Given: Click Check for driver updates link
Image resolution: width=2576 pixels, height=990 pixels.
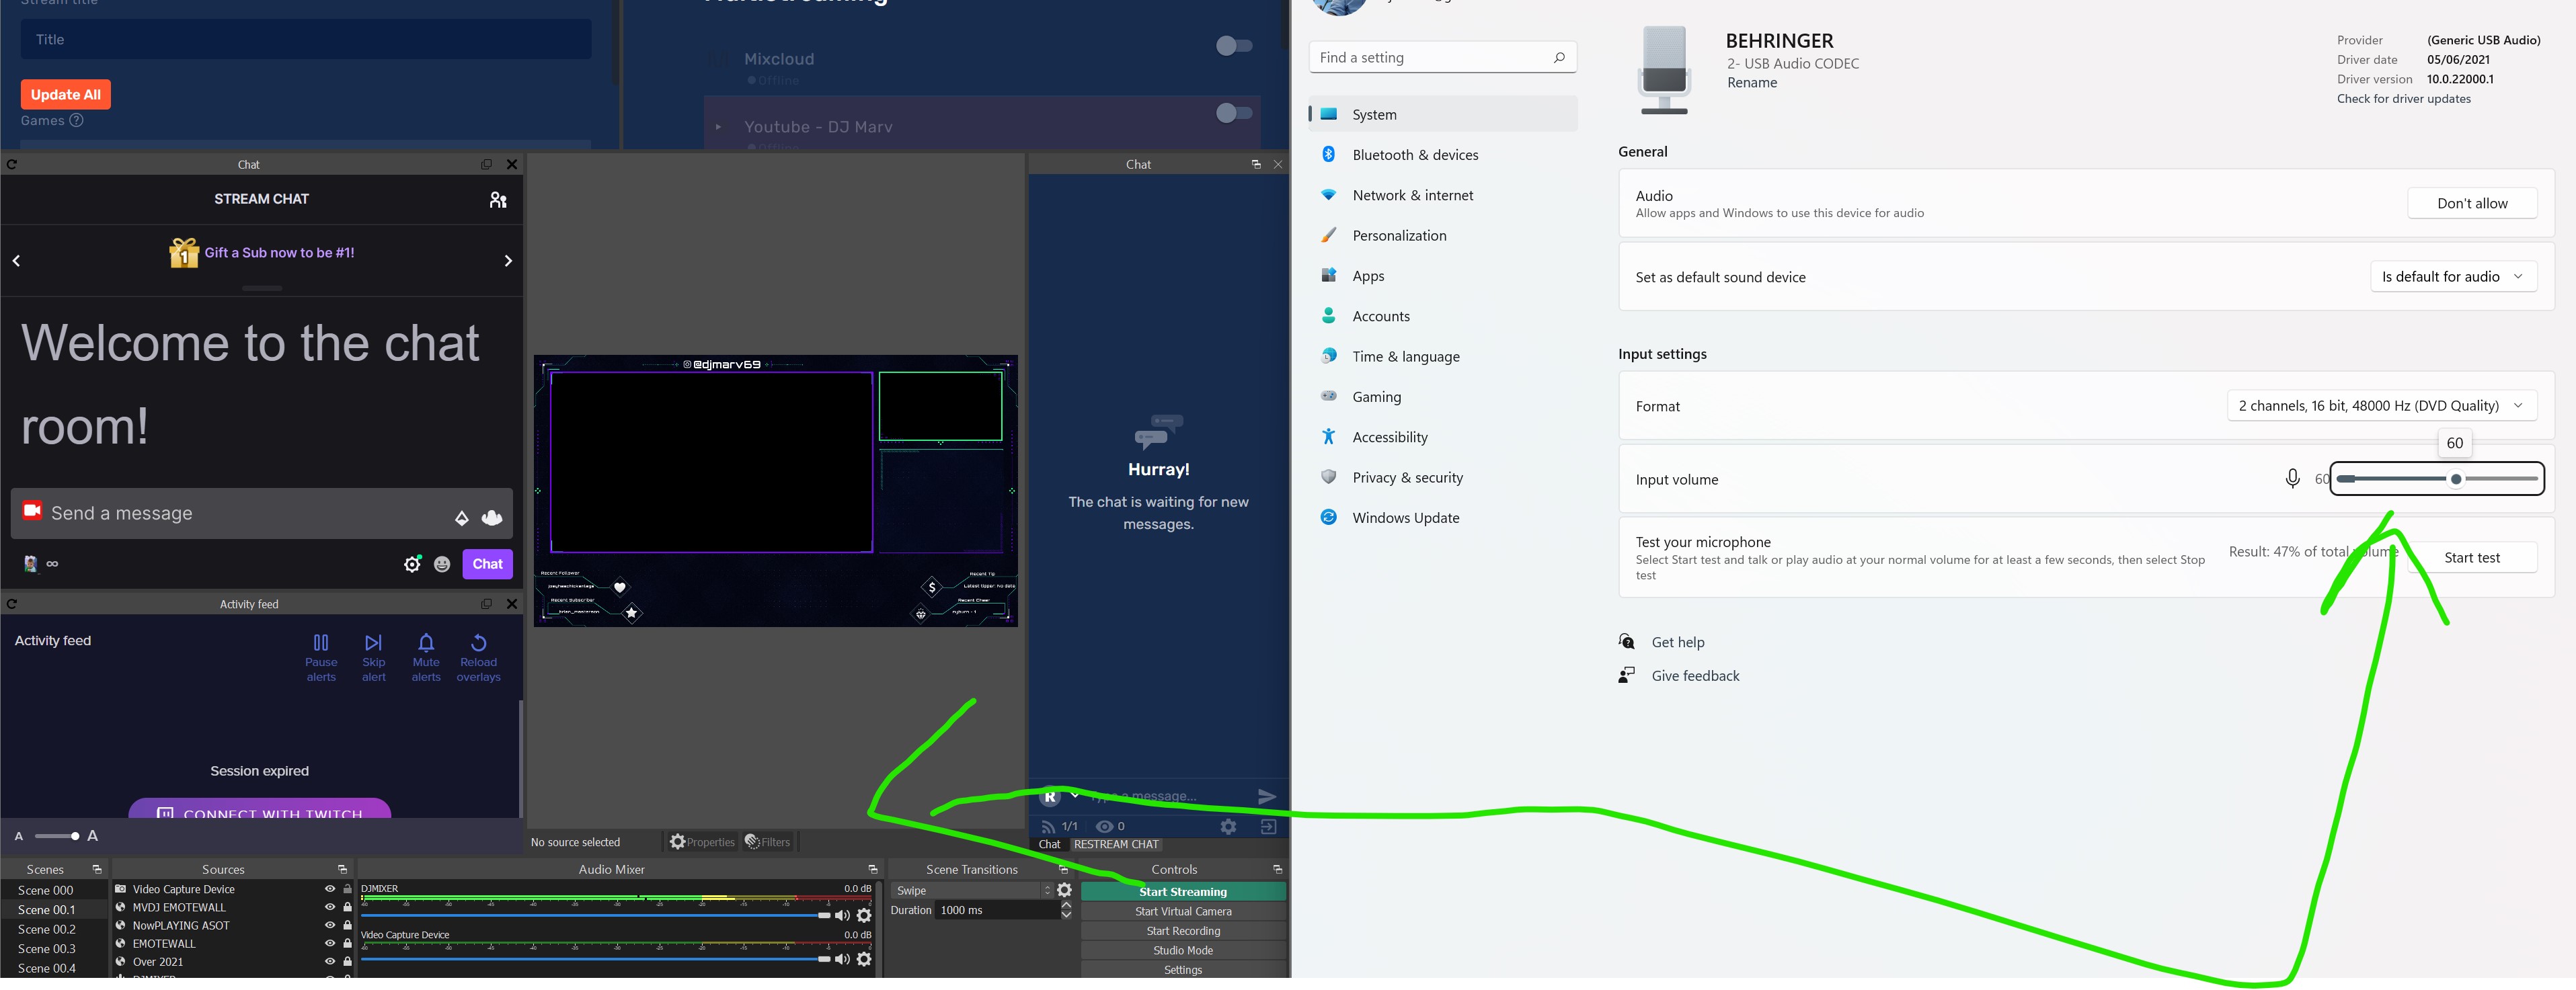Looking at the screenshot, I should [2403, 99].
